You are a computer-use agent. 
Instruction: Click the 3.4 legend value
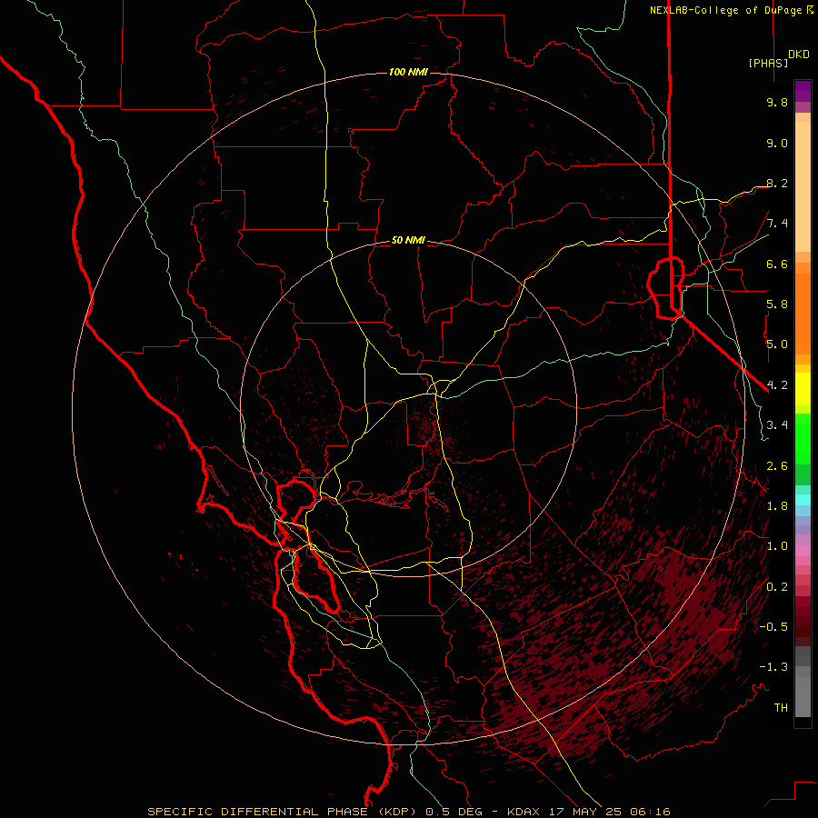[x=777, y=425]
